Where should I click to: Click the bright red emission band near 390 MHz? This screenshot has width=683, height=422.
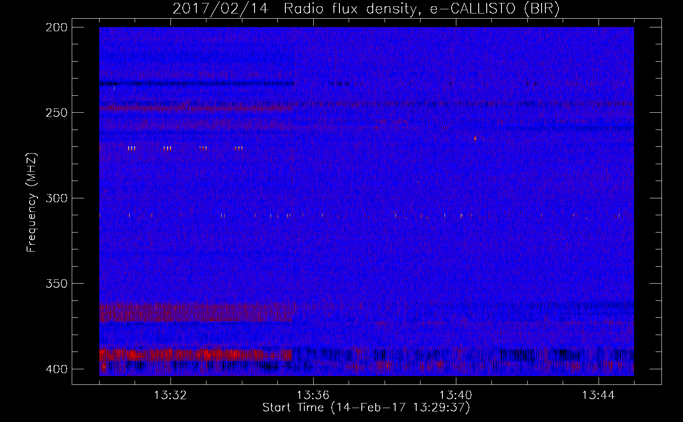tap(195, 354)
